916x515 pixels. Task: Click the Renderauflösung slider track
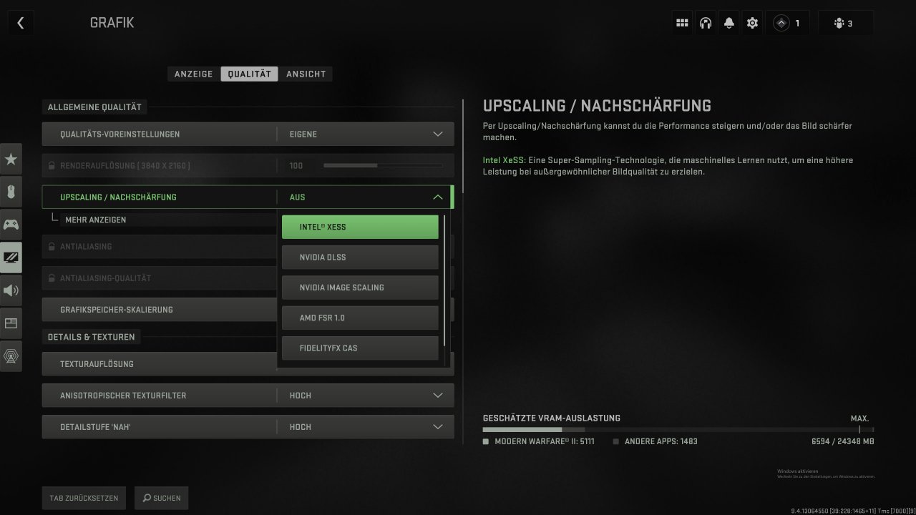383,165
